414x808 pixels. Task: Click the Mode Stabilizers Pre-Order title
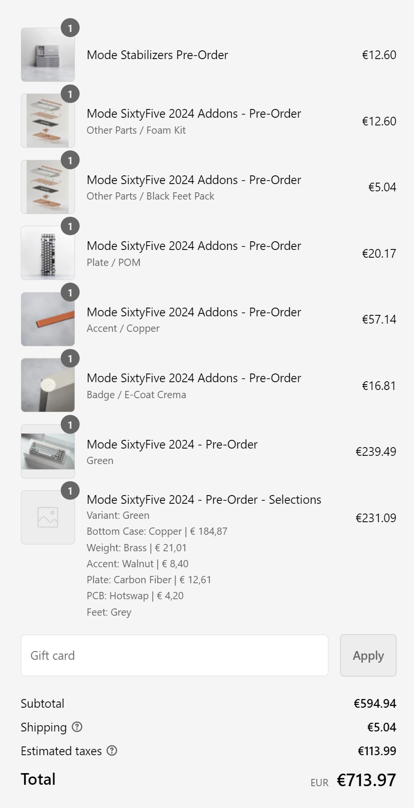pyautogui.click(x=157, y=55)
